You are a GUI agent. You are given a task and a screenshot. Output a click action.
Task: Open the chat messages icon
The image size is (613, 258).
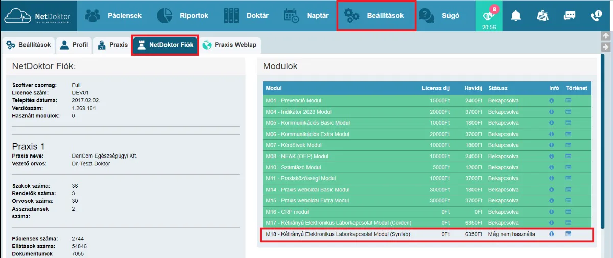570,16
